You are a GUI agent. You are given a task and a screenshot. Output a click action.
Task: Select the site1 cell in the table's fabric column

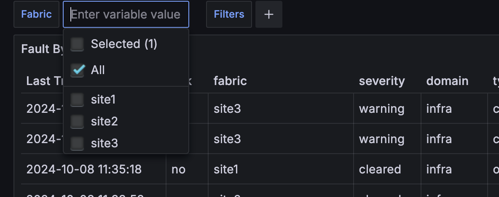click(226, 169)
